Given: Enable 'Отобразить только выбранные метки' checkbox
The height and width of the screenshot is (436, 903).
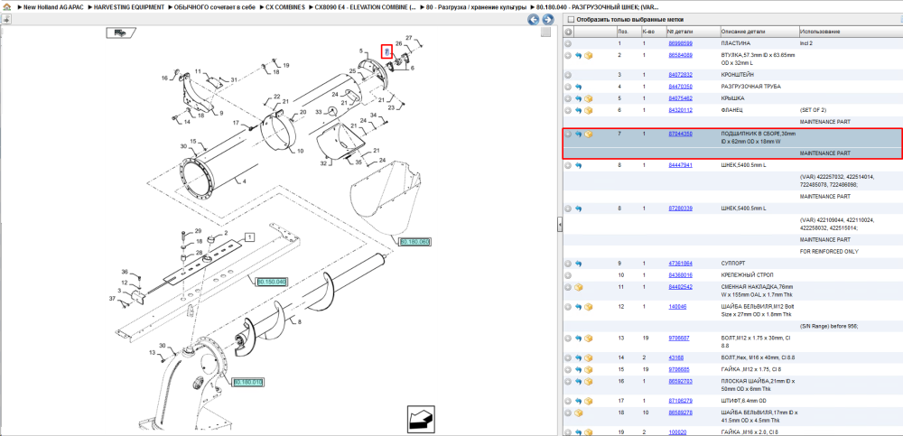Looking at the screenshot, I should click(x=571, y=20).
